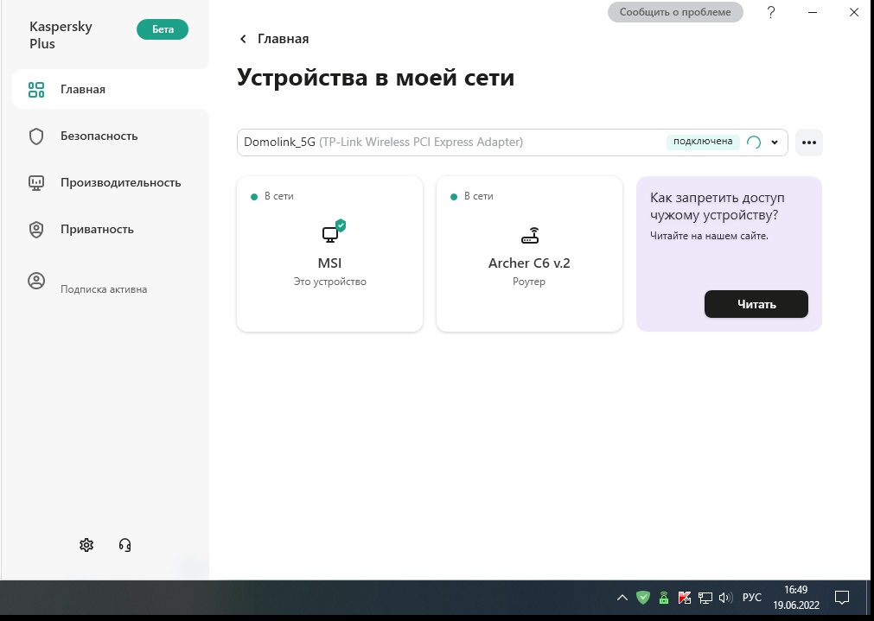Open the taskbar clock showing 16:49
The width and height of the screenshot is (874, 621).
(796, 598)
